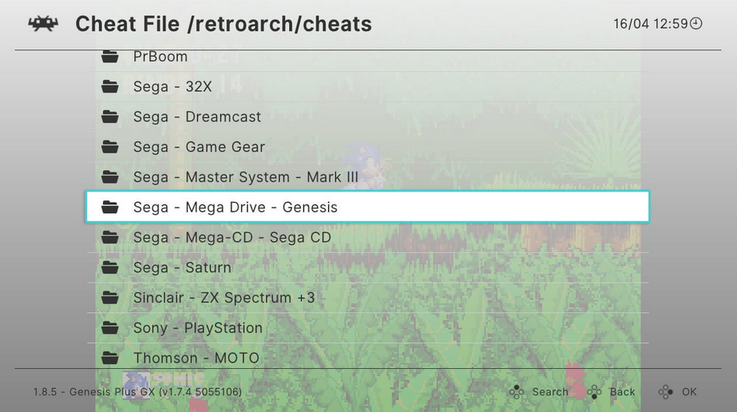This screenshot has height=412, width=737.
Task: Click the folder icon beside PrBoom
Action: pos(110,57)
